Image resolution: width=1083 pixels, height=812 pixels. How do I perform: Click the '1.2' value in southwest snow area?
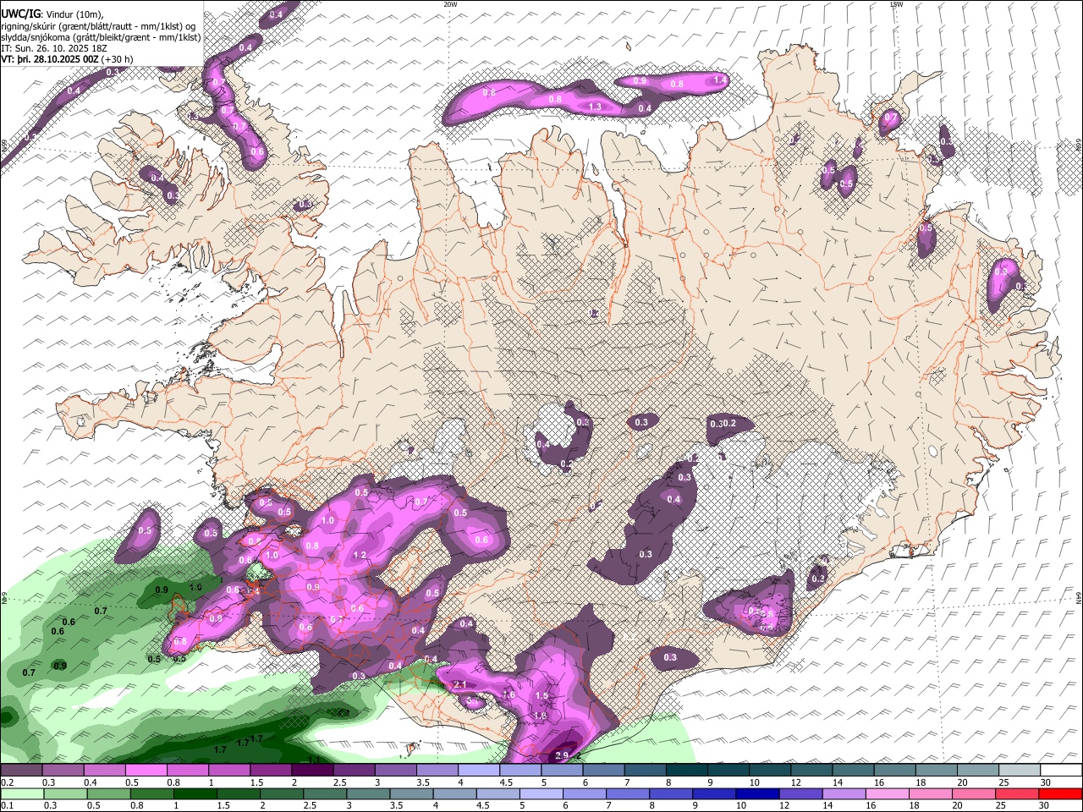click(x=359, y=555)
